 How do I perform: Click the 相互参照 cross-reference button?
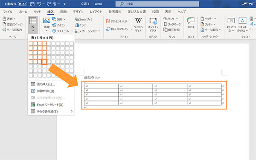[x=172, y=30]
